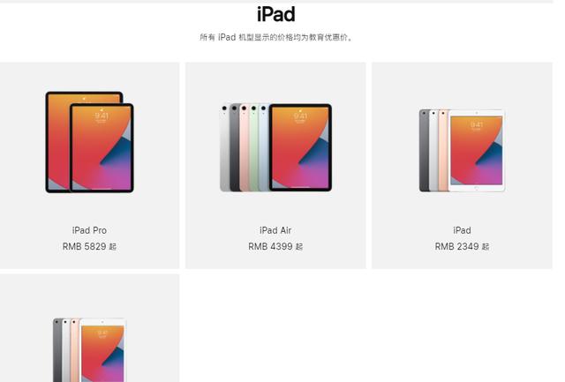Image resolution: width=565 pixels, height=382 pixels.
Task: Click the iPad Air product image
Action: (x=275, y=147)
